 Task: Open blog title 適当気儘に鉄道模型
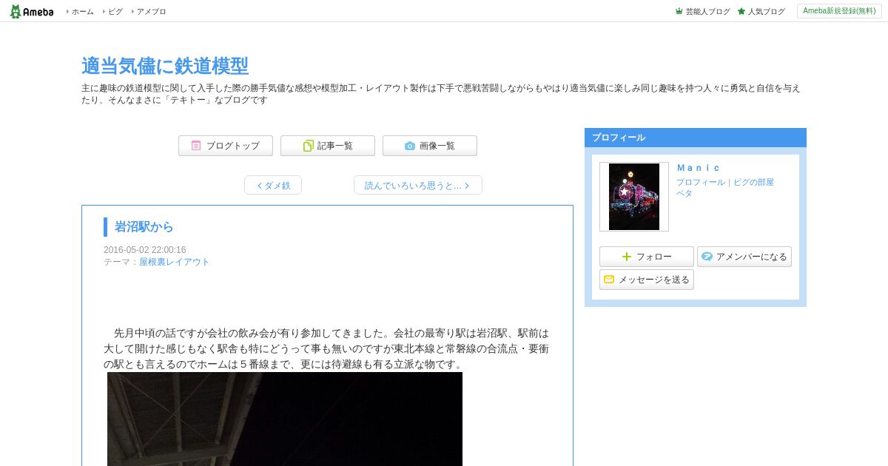165,66
